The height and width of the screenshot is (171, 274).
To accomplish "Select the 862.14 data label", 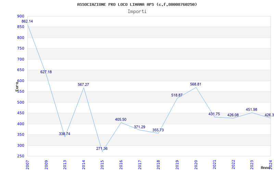I will 27,22.
